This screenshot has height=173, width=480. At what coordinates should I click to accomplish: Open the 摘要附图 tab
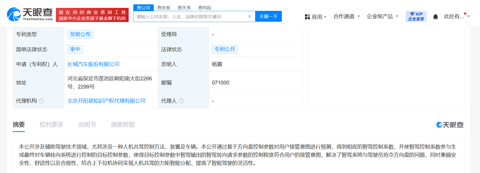[123, 125]
